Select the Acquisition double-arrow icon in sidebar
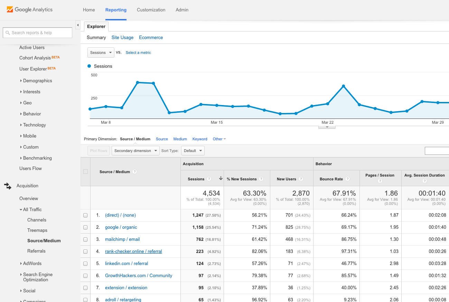 [x=8, y=186]
